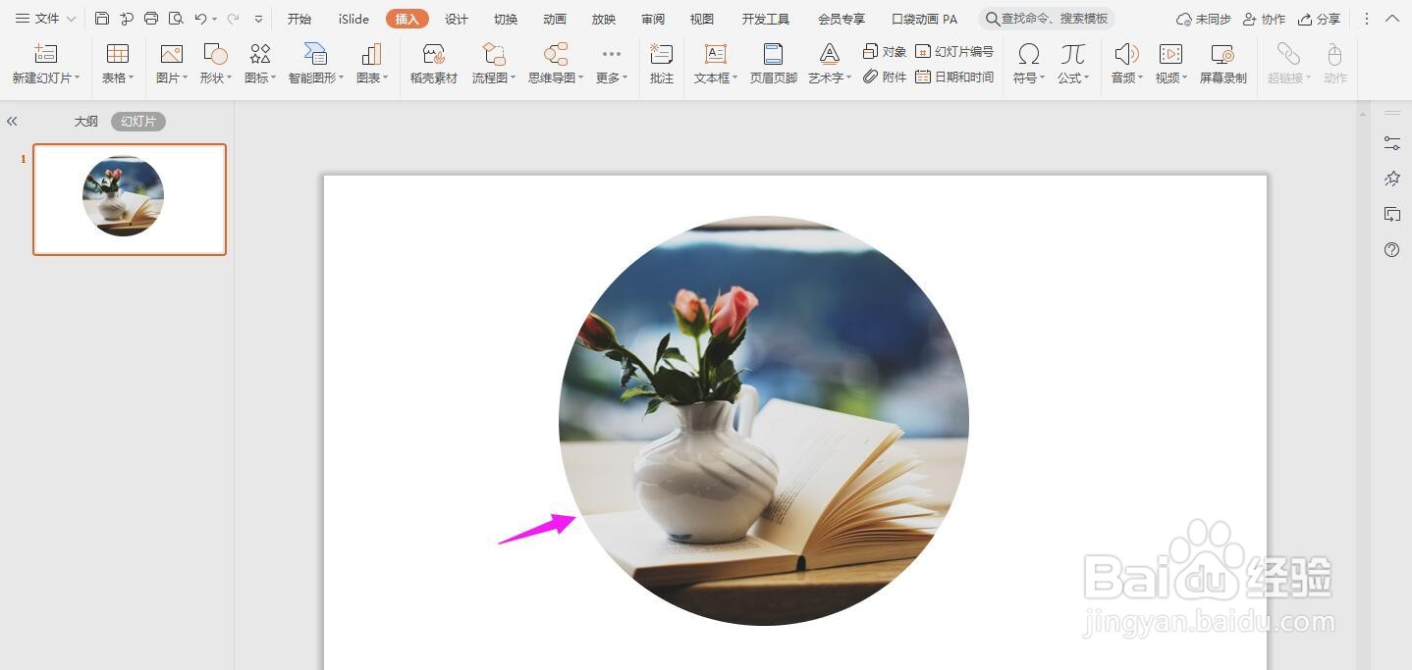Click the 未同步 sync status button
1412x670 pixels.
[x=1203, y=19]
